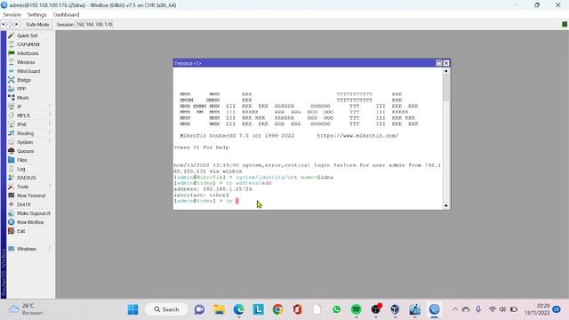
Task: Open the Wireless menu
Action: pyautogui.click(x=26, y=62)
